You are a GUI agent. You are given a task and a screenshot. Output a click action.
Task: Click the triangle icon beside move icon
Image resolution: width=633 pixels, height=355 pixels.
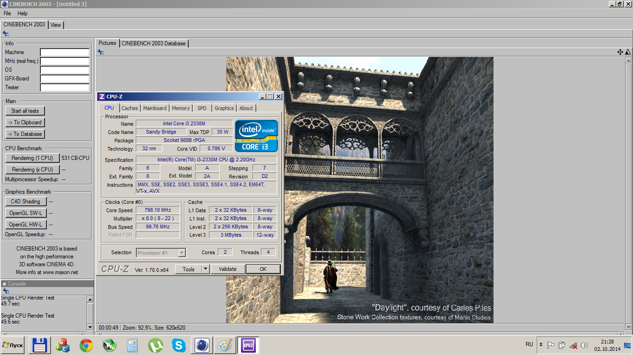627,52
